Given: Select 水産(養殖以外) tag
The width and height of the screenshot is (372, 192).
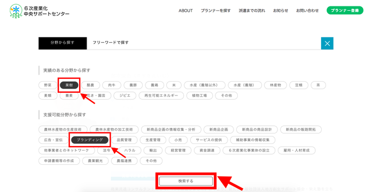Looking at the screenshot, I should 205,85.
